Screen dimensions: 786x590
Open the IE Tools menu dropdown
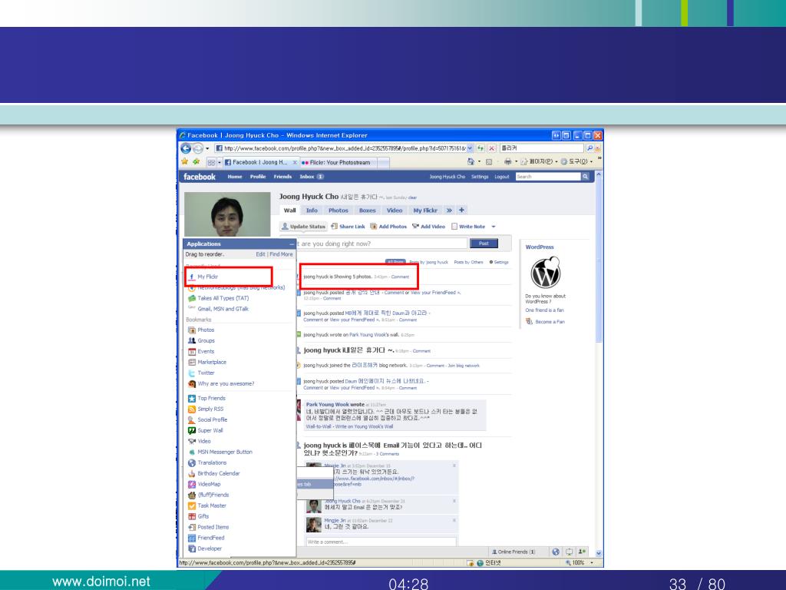click(x=577, y=161)
